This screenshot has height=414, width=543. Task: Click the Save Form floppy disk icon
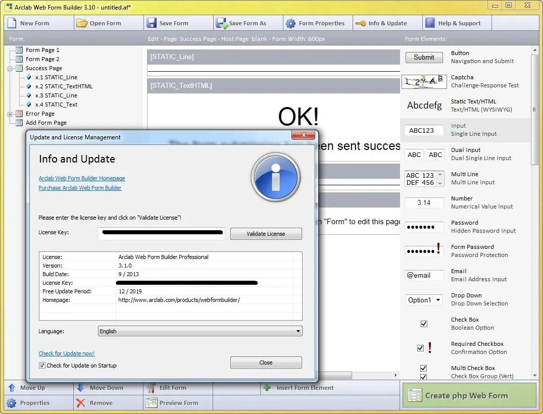tap(152, 23)
